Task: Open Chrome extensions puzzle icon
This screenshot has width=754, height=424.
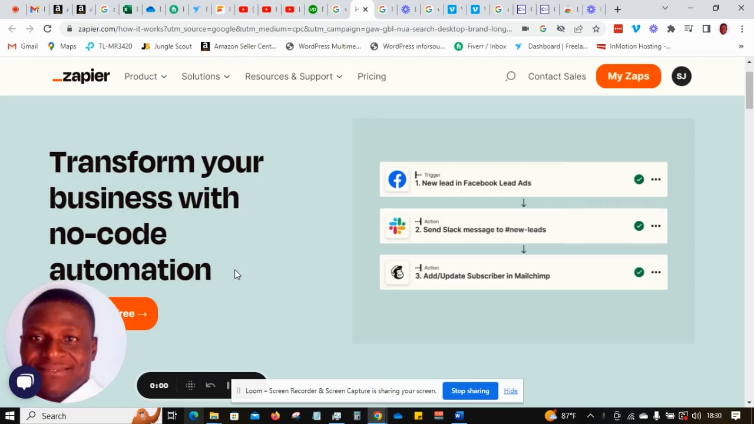Action: pos(671,28)
